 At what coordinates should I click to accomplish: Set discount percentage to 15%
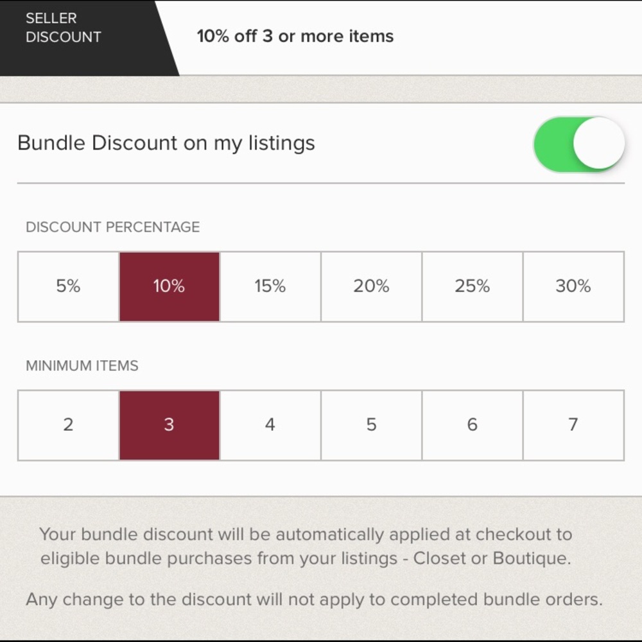pos(270,286)
